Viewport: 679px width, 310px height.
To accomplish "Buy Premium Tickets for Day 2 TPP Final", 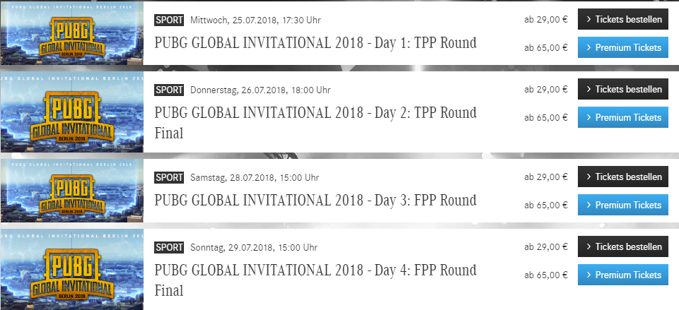I will tap(622, 118).
